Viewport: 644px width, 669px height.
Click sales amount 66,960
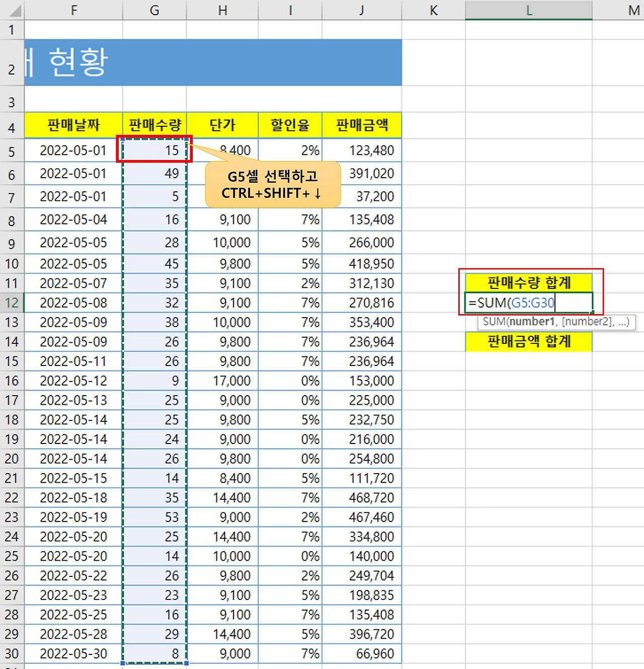(x=362, y=653)
